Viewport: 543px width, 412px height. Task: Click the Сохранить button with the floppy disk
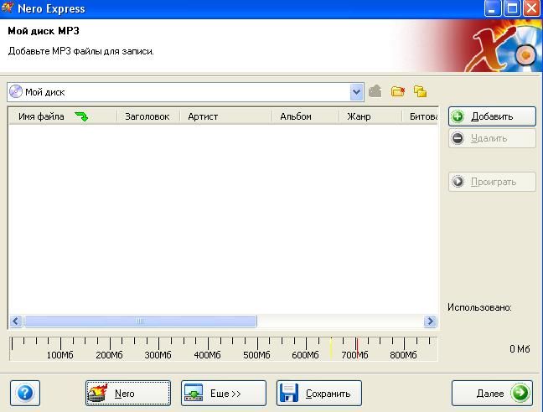318,392
